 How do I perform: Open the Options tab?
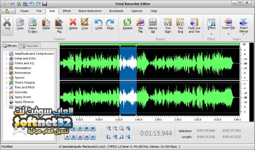click(x=137, y=11)
